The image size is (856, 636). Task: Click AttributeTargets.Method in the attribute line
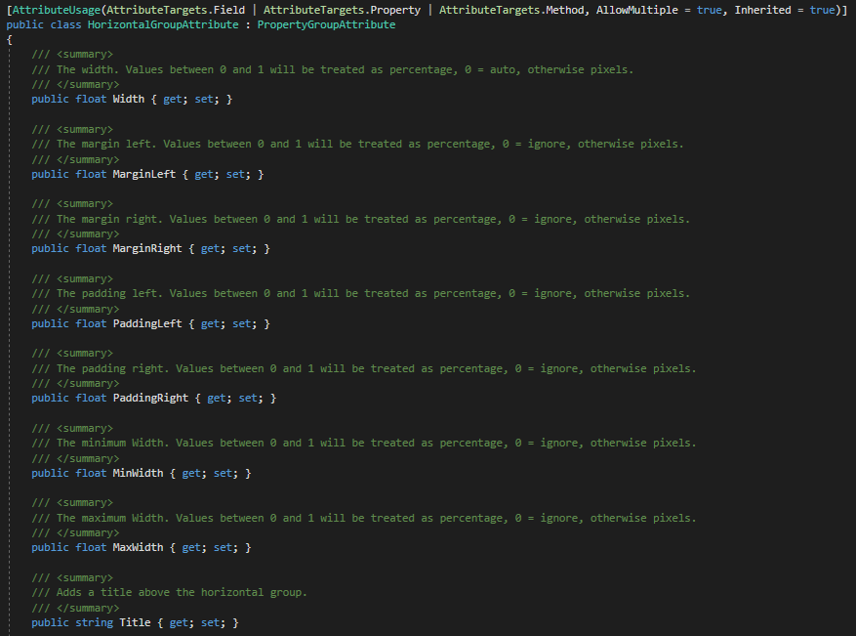pos(511,10)
